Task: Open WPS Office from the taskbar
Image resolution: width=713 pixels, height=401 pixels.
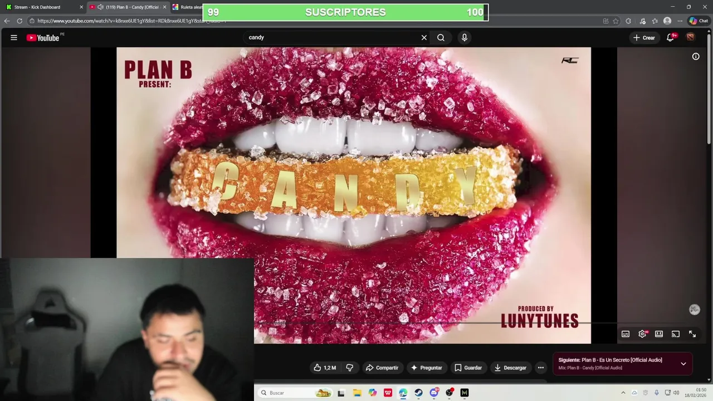Action: click(388, 393)
